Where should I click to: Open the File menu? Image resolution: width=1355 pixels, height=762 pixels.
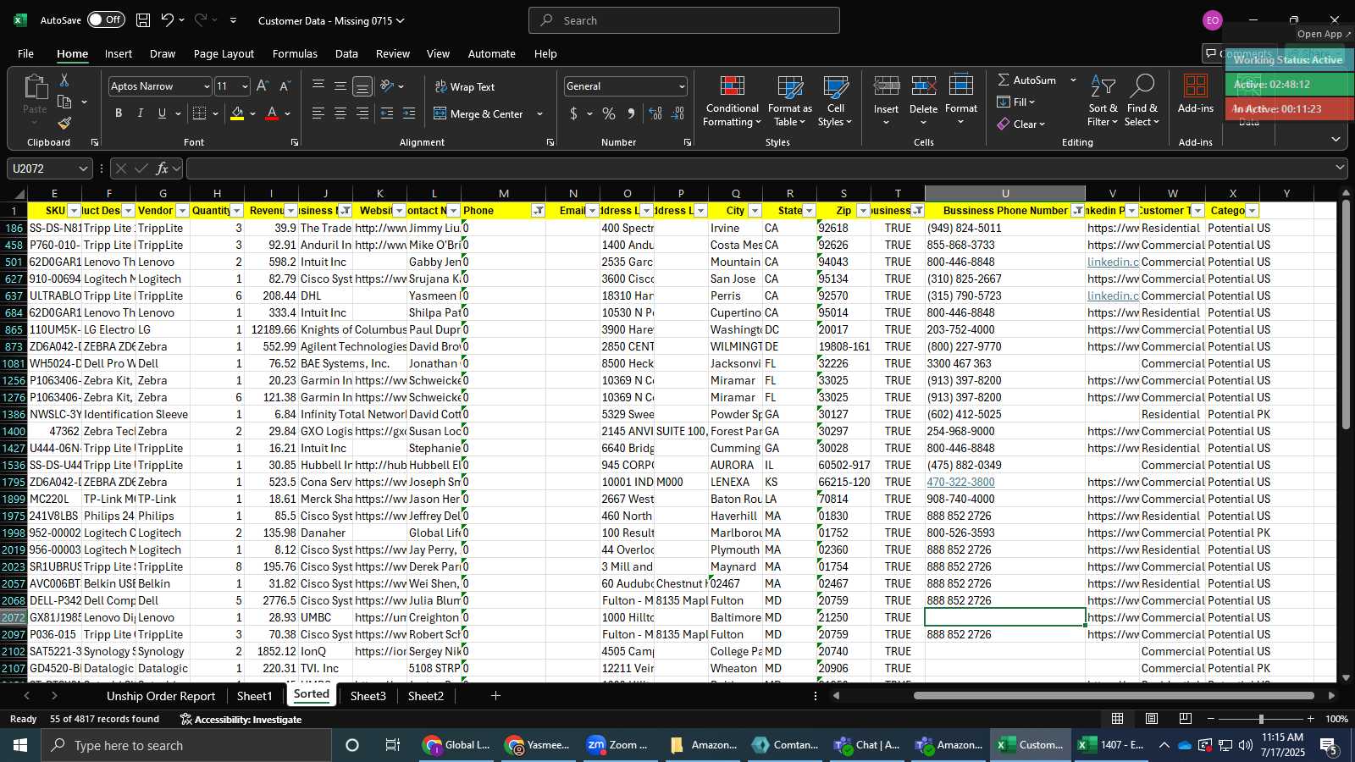point(25,53)
